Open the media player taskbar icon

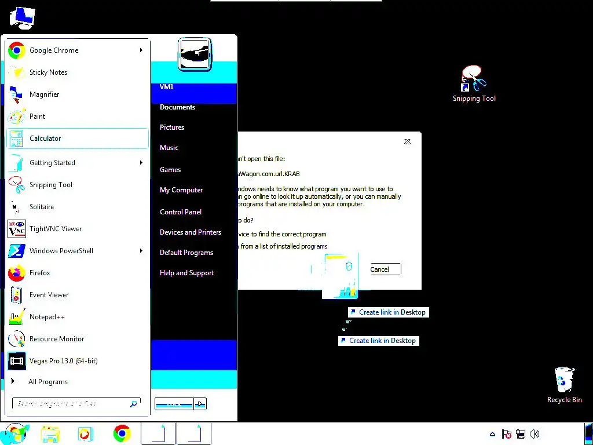(x=85, y=434)
